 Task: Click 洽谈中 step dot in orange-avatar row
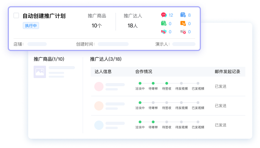click(x=140, y=102)
